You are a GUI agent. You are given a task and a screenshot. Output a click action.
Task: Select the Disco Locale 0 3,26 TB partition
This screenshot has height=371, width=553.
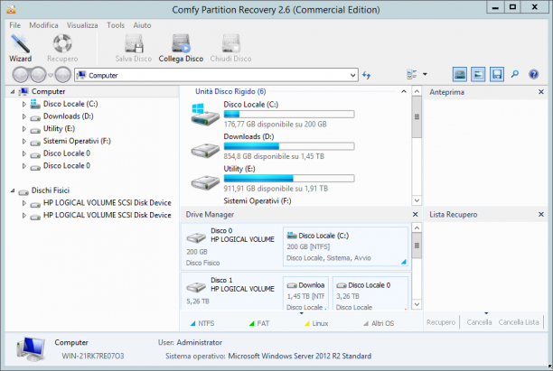[x=370, y=293]
